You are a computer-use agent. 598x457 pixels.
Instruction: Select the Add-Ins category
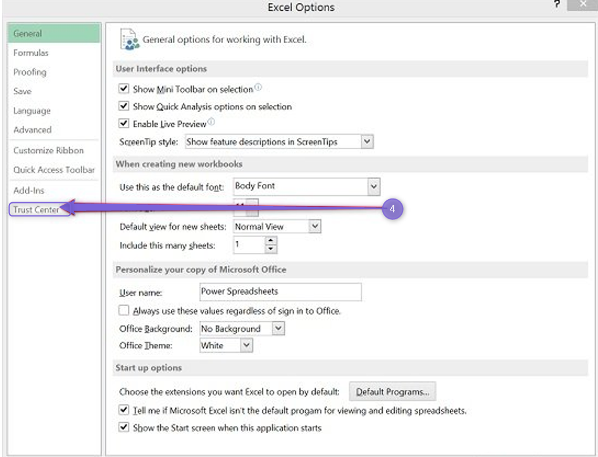54,190
